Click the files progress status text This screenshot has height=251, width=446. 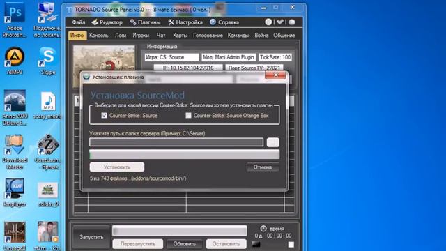tap(138, 178)
